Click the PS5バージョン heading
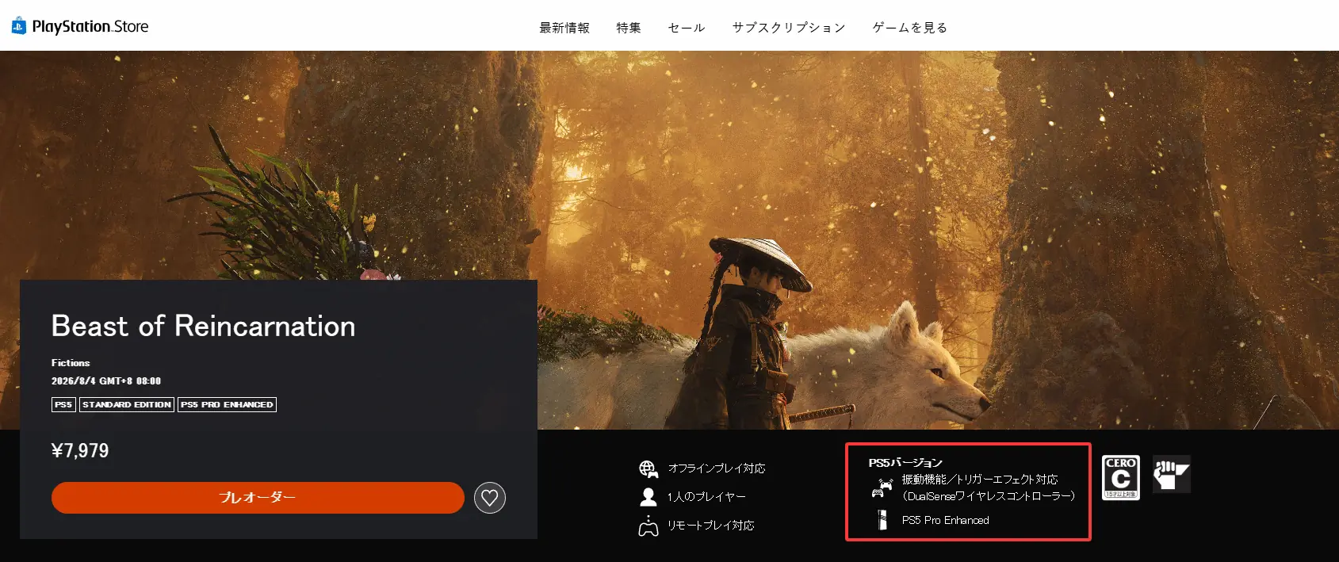 [x=905, y=463]
